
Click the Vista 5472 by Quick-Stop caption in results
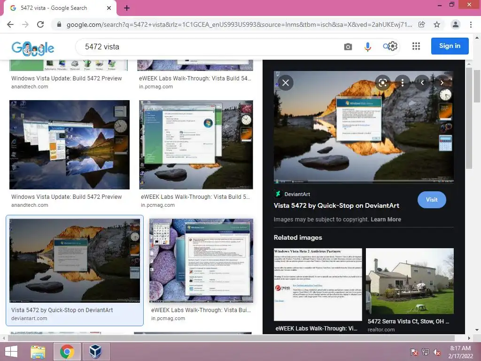point(62,310)
